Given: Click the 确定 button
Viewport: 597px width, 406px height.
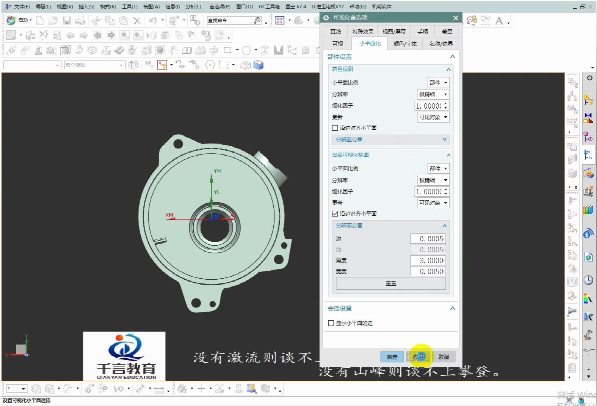Looking at the screenshot, I should 392,357.
